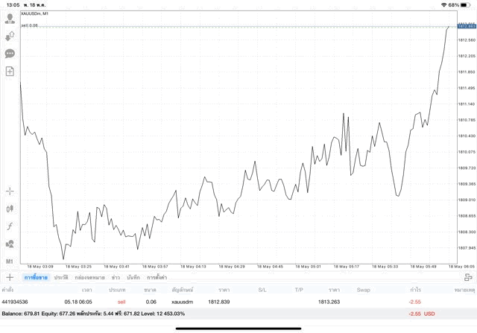The image size is (477, 333).
Task: Open indicators with the f icon
Action: (x=10, y=226)
